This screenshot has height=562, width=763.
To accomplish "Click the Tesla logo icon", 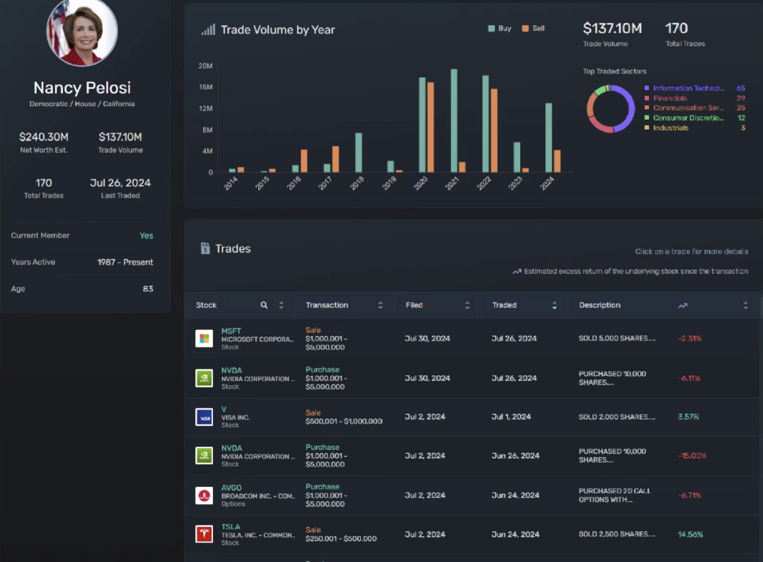I will click(x=204, y=534).
